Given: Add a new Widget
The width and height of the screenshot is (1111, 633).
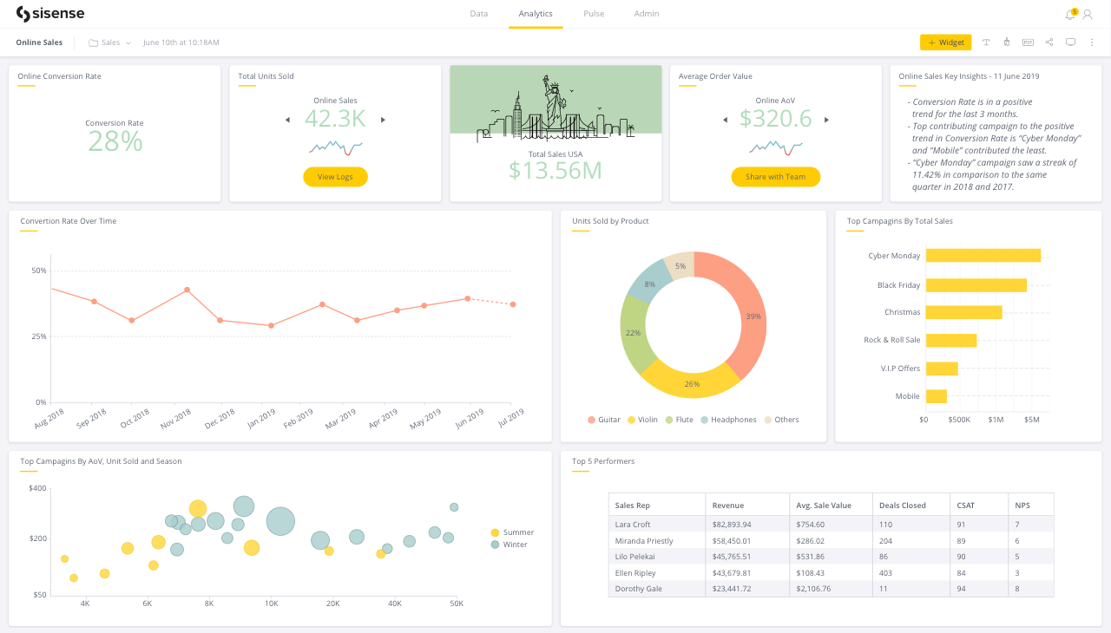Looking at the screenshot, I should pos(946,42).
